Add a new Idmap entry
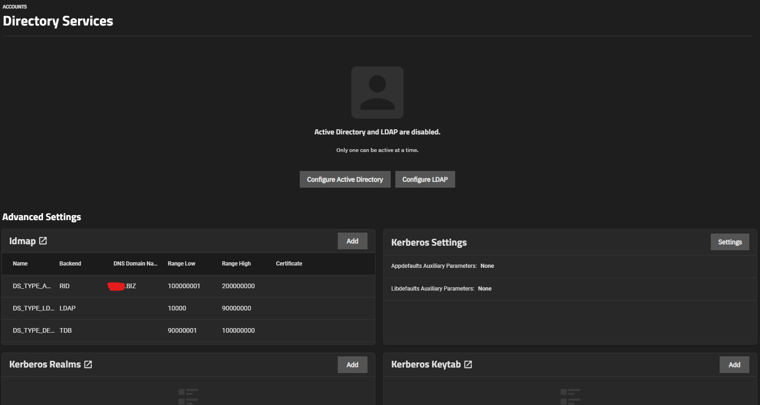This screenshot has width=760, height=405. pos(352,241)
